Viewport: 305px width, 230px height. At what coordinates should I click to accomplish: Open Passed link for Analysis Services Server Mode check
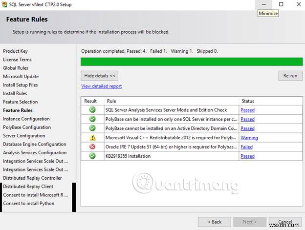tap(247, 110)
